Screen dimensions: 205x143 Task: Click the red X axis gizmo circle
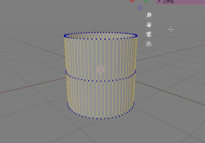pyautogui.click(x=132, y=0)
